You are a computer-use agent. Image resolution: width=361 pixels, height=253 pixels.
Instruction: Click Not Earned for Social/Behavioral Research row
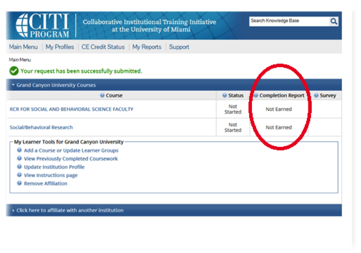point(278,127)
